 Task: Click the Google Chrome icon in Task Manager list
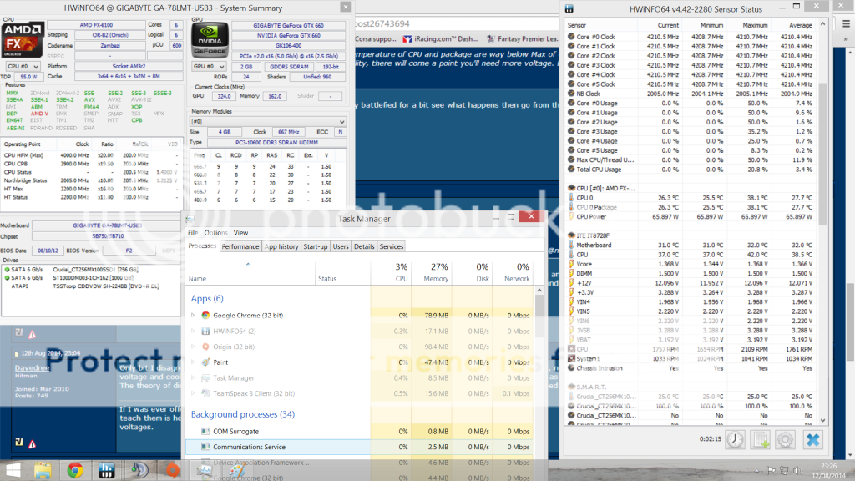205,315
